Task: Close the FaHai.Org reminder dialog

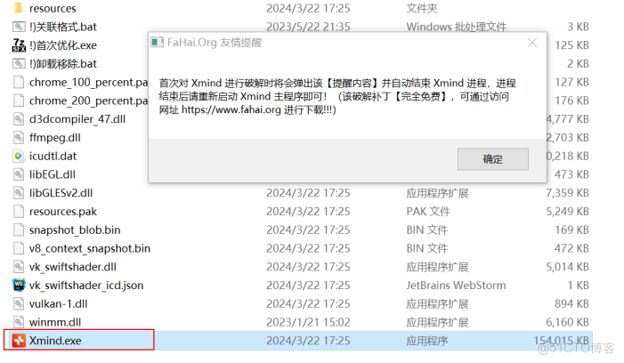Action: 532,43
